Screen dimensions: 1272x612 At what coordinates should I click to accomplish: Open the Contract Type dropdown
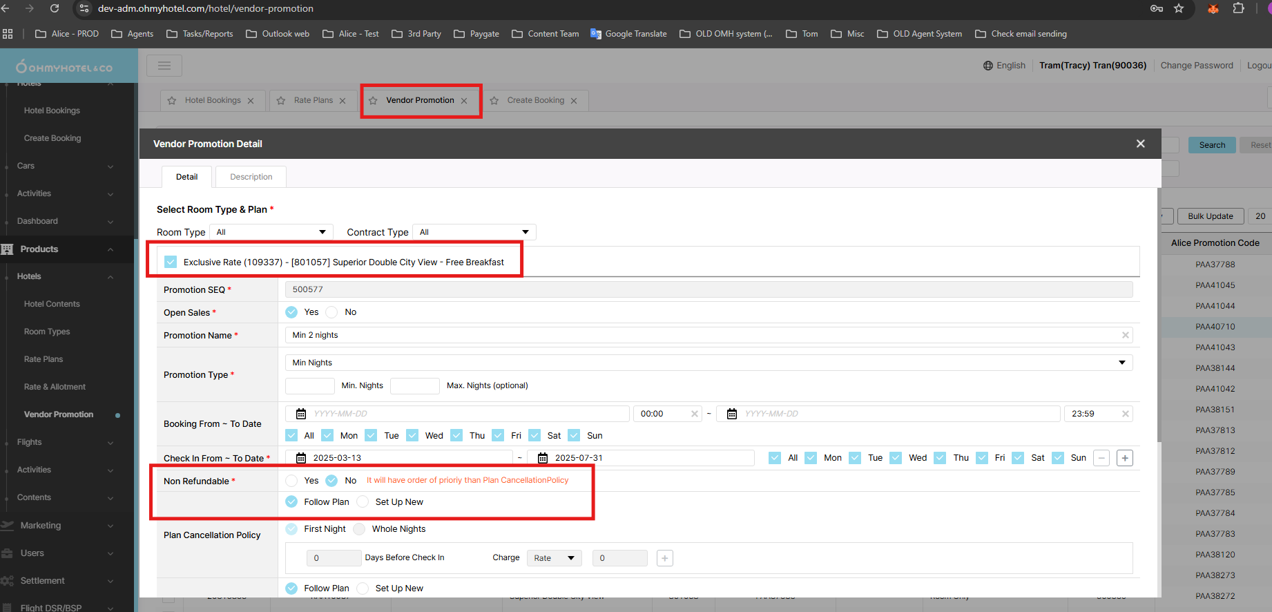474,232
